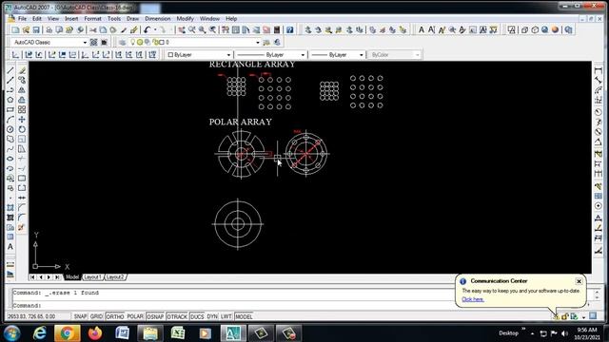Activate Zoom Window tool
609x342 pixels.
click(x=203, y=29)
